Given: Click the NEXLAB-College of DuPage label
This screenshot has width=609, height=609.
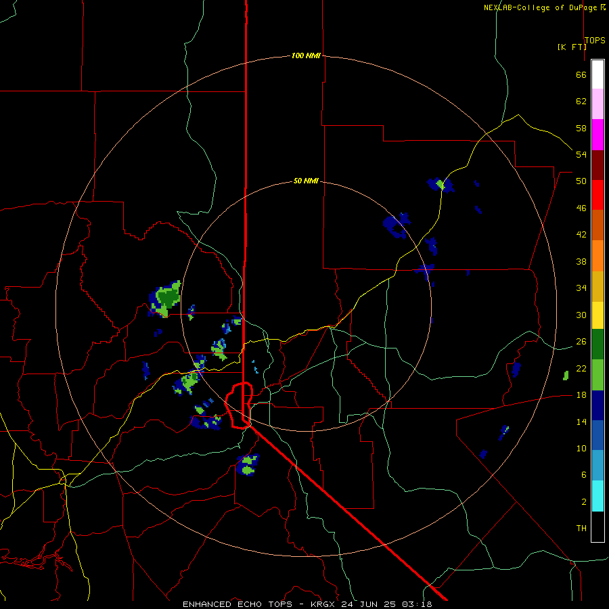Looking at the screenshot, I should pyautogui.click(x=541, y=7).
